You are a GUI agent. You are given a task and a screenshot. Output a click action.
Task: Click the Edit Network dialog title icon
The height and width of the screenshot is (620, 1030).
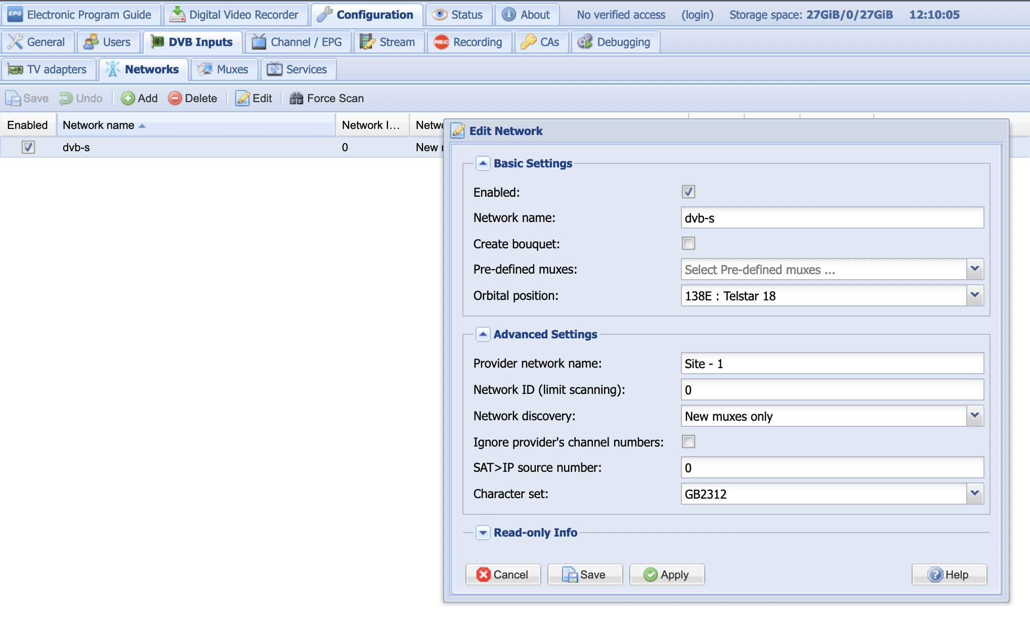pyautogui.click(x=458, y=131)
